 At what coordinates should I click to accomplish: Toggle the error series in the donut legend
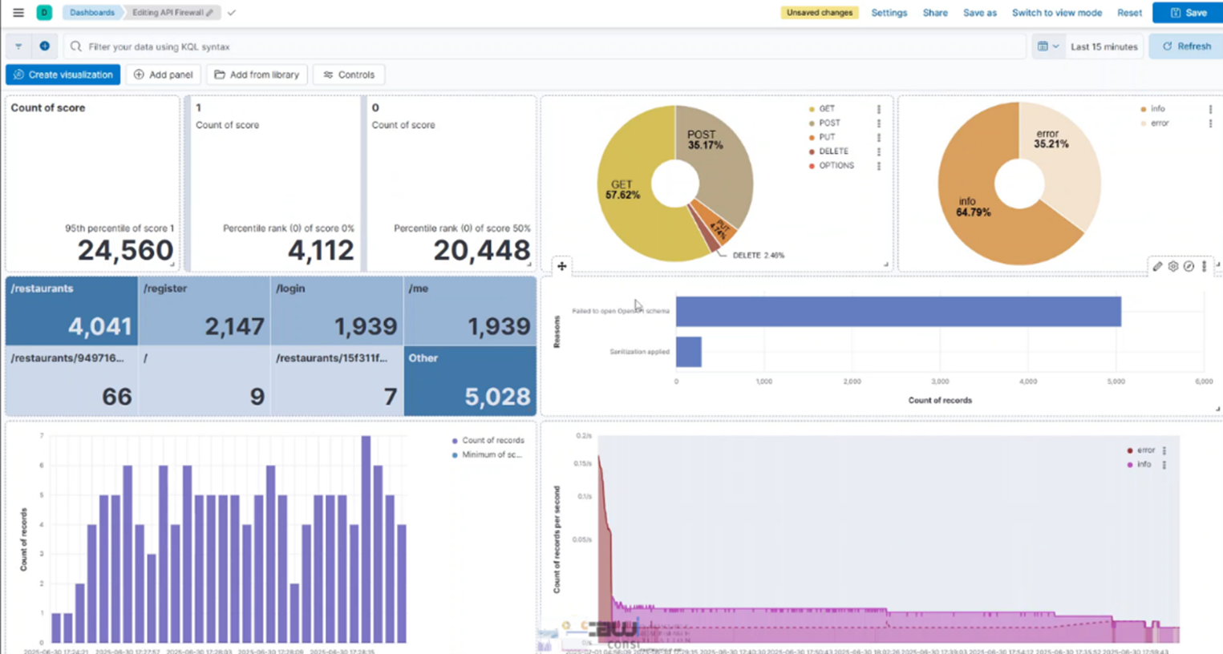(1160, 123)
